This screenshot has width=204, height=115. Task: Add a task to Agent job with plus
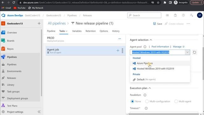(x=118, y=50)
